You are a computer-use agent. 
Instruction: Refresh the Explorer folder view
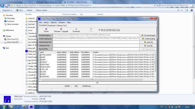(x=158, y=5)
